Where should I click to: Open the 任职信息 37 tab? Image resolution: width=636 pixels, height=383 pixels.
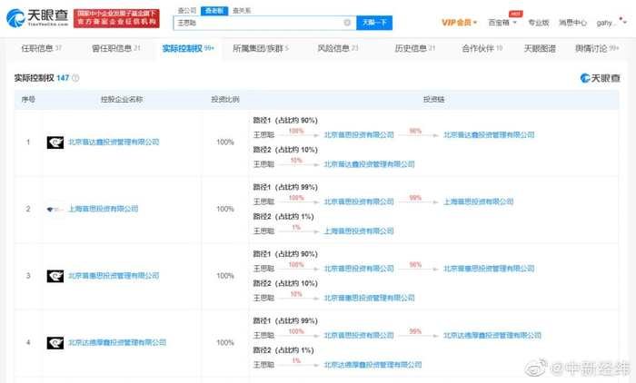click(x=42, y=48)
